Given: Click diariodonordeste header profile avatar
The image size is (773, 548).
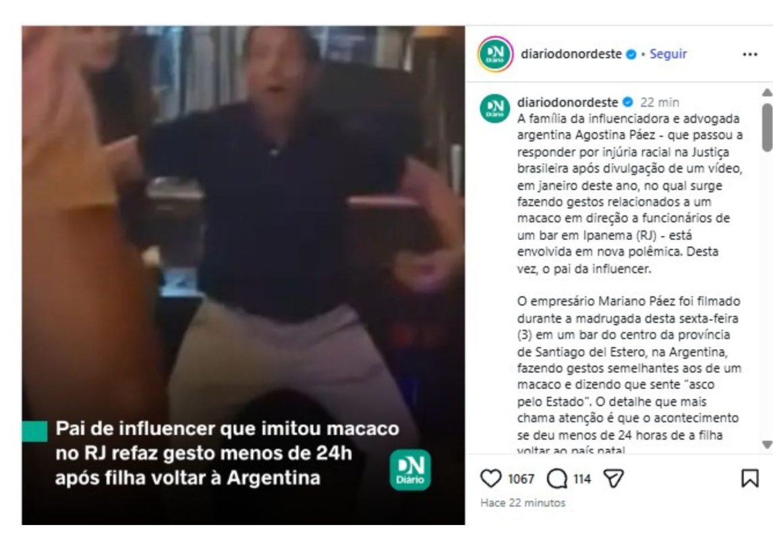Looking at the screenshot, I should pyautogui.click(x=495, y=54).
